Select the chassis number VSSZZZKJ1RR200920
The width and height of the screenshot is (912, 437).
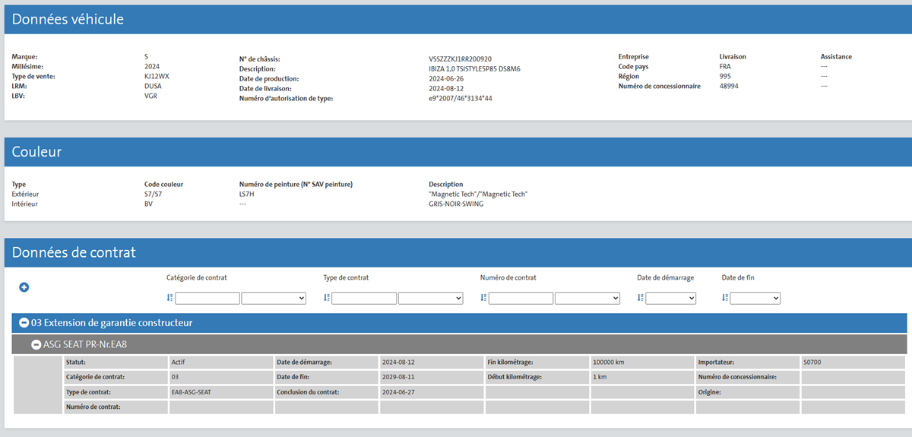point(460,58)
